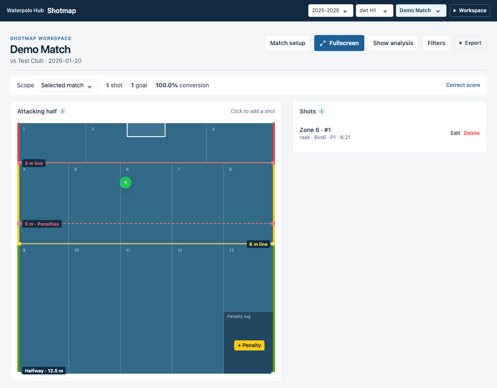Screen dimensions: 497x388
Task: Expand the Export options
Action: (470, 43)
